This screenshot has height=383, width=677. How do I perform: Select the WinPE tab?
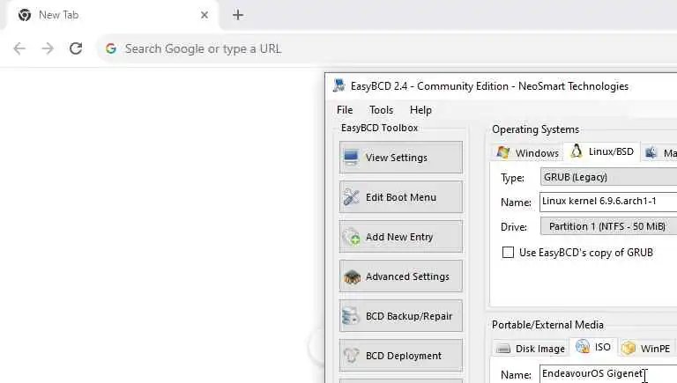coord(646,348)
